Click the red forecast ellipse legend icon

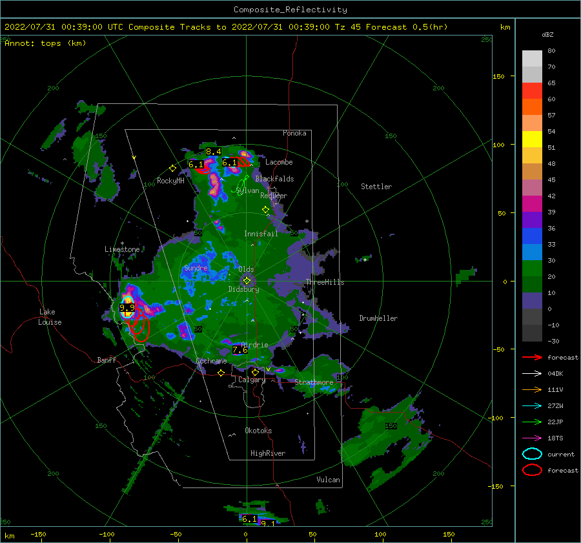click(532, 470)
